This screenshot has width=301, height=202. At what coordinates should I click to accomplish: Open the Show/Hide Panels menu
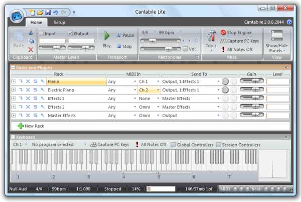pos(276,41)
